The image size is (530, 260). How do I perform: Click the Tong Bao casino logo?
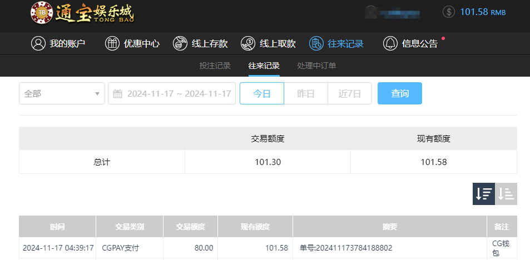82,13
